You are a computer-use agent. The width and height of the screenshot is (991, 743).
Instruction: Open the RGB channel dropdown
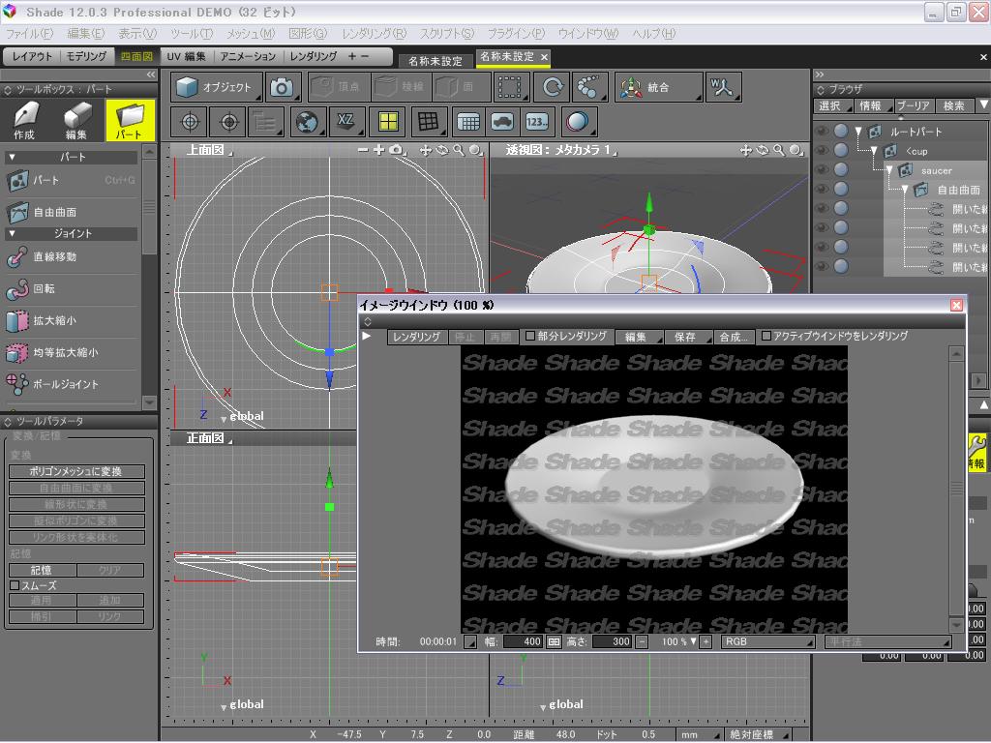[x=768, y=641]
